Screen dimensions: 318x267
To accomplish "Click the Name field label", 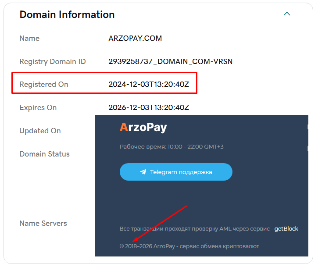I will (x=29, y=38).
